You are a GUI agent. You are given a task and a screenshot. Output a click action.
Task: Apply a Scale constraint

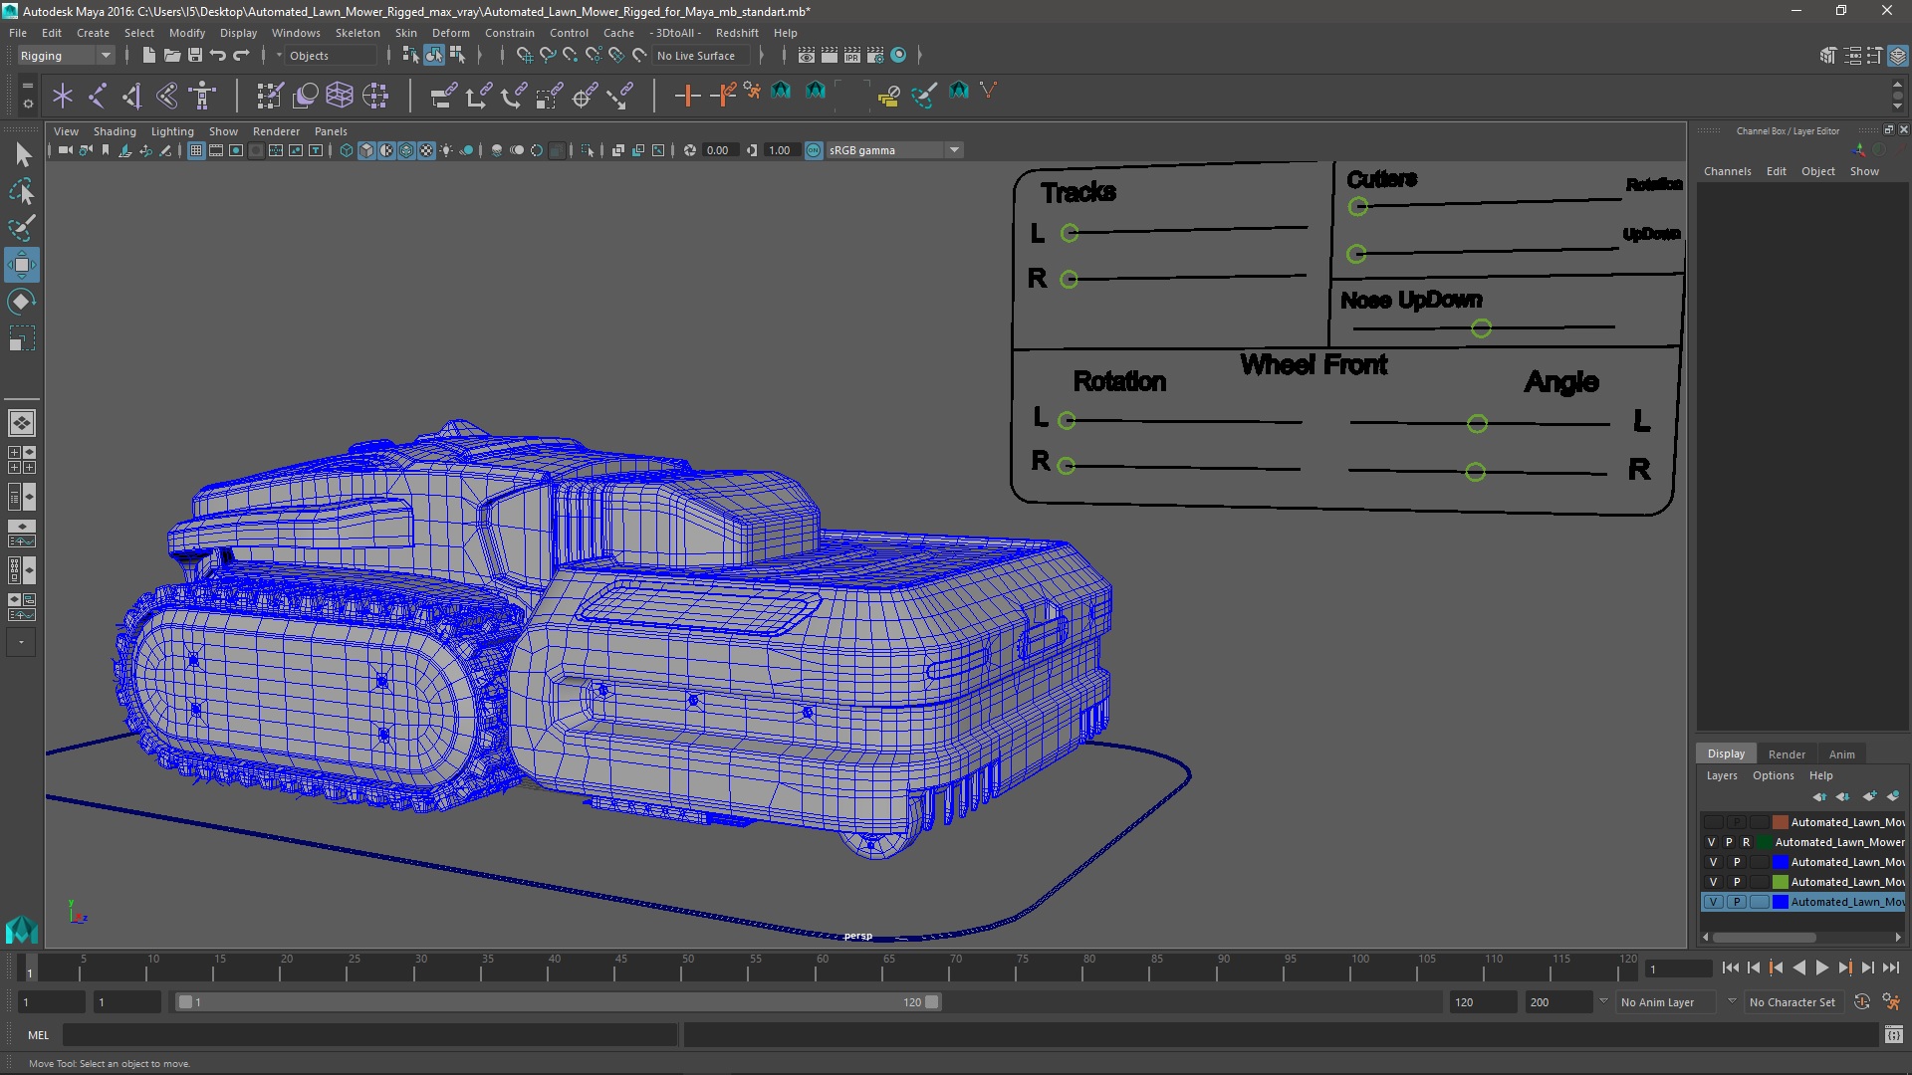(x=549, y=96)
